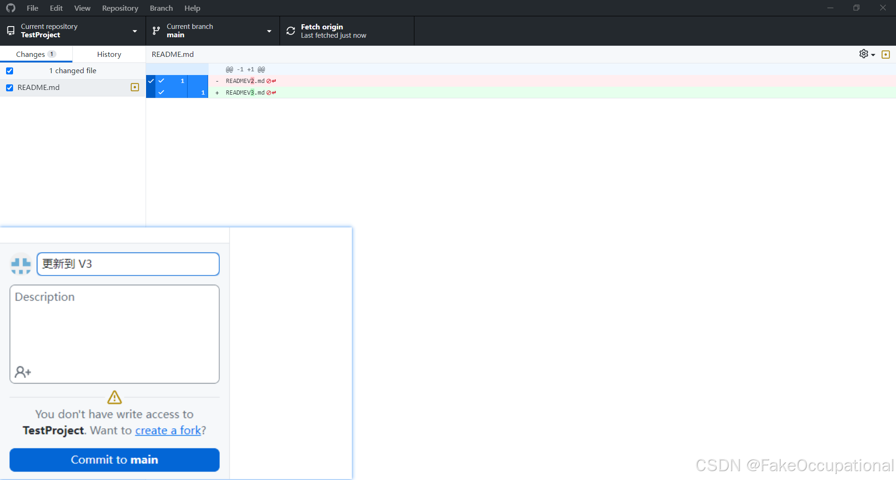Screen dimensions: 896x480
Task: Click the diff hunk header @@ -1 +1 @@
Action: click(245, 69)
